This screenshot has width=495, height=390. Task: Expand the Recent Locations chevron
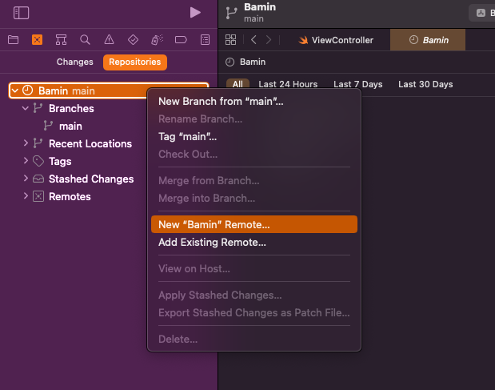(x=26, y=143)
